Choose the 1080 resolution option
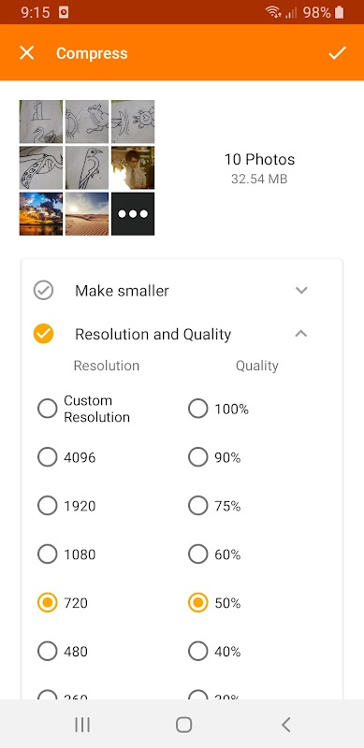This screenshot has width=364, height=748. click(x=48, y=554)
